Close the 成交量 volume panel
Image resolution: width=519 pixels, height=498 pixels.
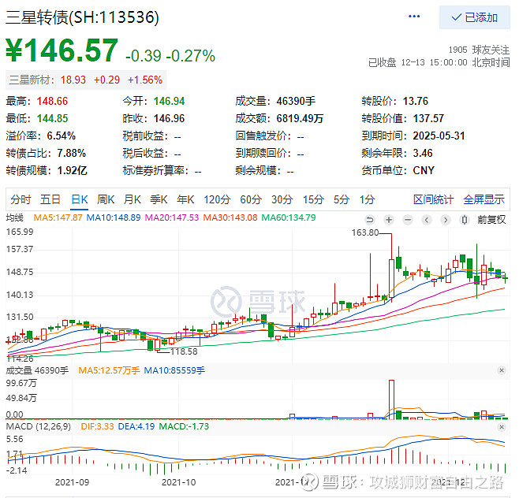click(502, 370)
